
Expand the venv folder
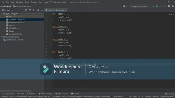click(4, 17)
